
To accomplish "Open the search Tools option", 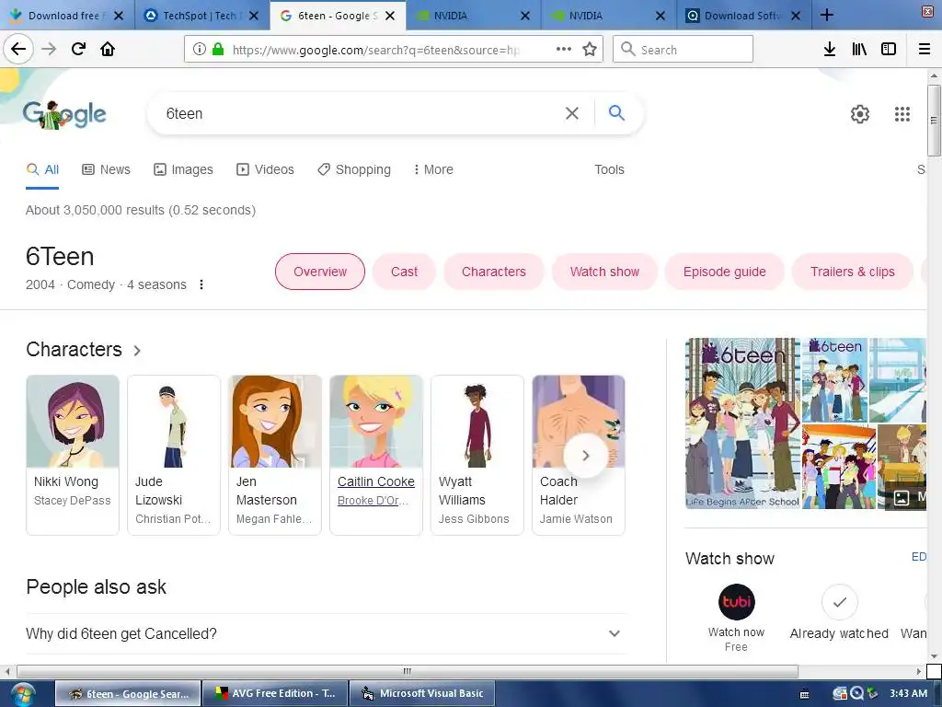I will 609,169.
